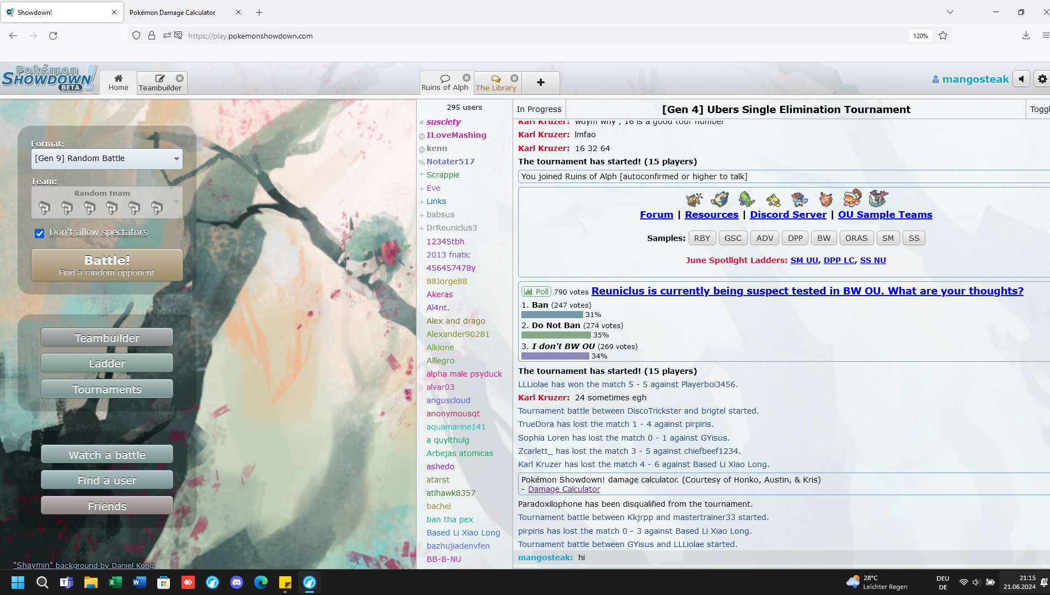
Task: Reload the page in the browser
Action: coord(53,36)
